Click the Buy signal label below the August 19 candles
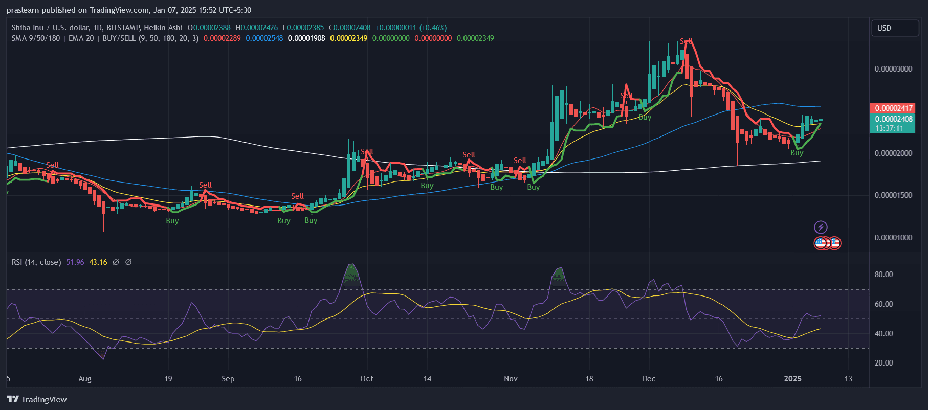The height and width of the screenshot is (410, 928). click(x=172, y=221)
